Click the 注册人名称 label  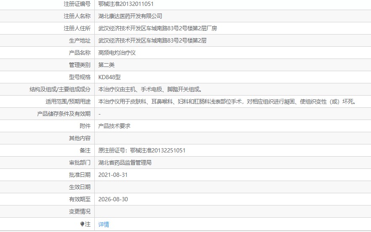pyautogui.click(x=77, y=16)
